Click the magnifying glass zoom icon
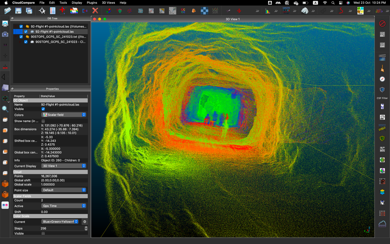Viewport: 390px width, 244px height. 5,109
